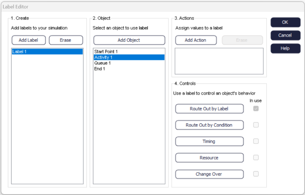Click the Add Object button
The height and width of the screenshot is (195, 305).
click(x=129, y=40)
